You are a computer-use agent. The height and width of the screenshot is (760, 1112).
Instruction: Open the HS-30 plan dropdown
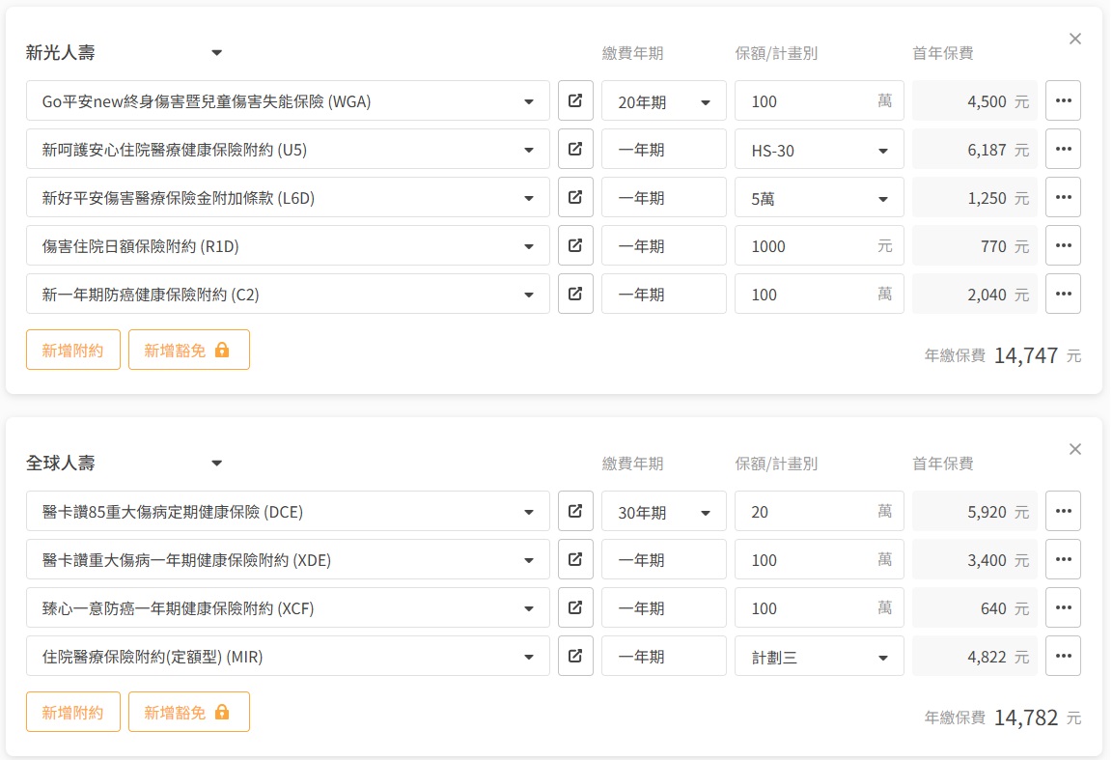pyautogui.click(x=819, y=150)
